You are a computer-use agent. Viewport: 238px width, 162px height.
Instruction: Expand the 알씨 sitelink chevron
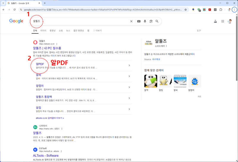pos(129,76)
